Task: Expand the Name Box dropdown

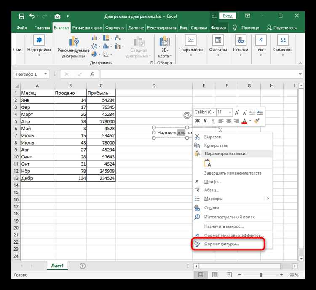Action: tap(46, 74)
